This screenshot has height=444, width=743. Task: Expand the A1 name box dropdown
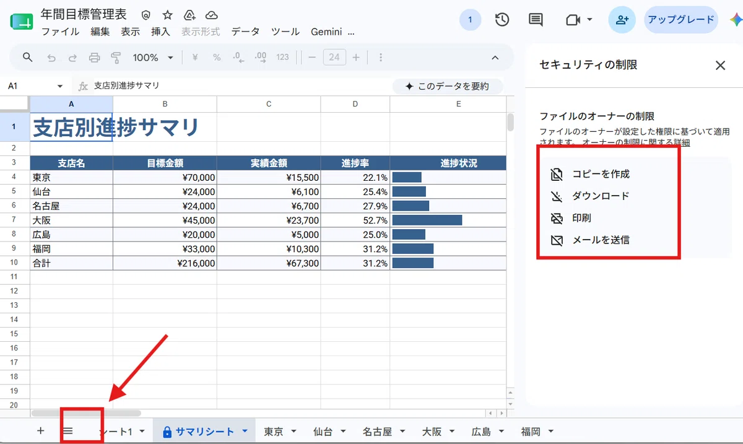click(60, 87)
